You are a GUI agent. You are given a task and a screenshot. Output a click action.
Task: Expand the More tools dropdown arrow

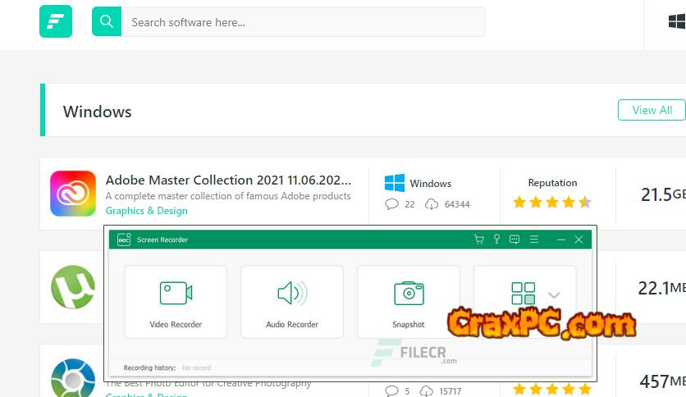tap(554, 295)
